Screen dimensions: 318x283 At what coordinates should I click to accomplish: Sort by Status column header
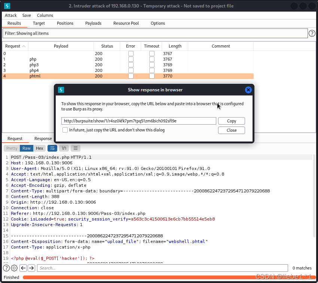(107, 46)
